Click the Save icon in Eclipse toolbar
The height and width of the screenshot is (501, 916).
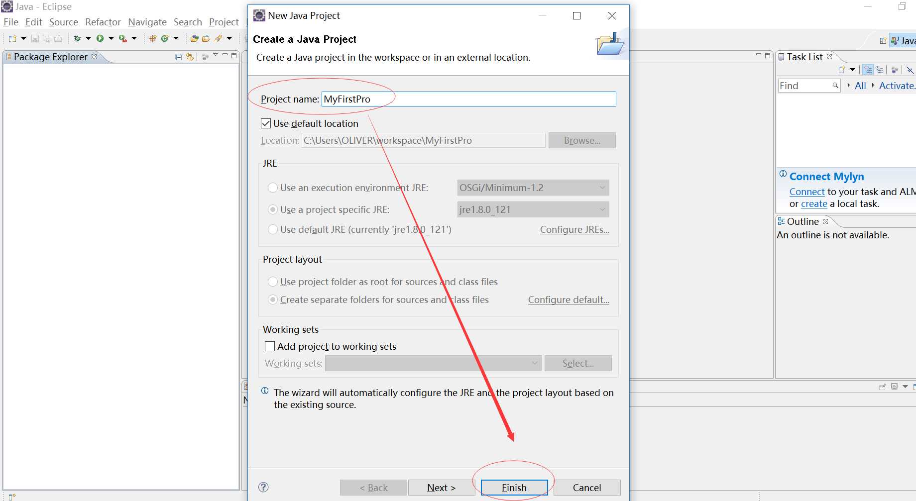(35, 38)
